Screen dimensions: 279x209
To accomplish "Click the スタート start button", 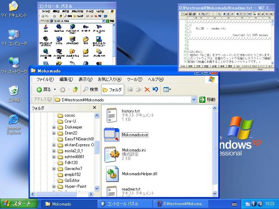I will pyautogui.click(x=19, y=204).
